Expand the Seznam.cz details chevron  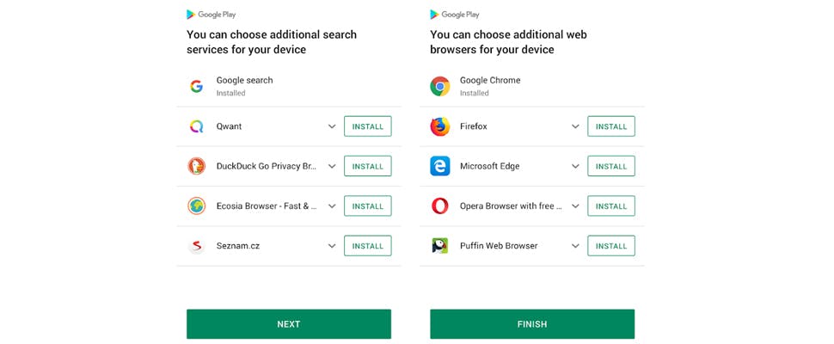[332, 246]
